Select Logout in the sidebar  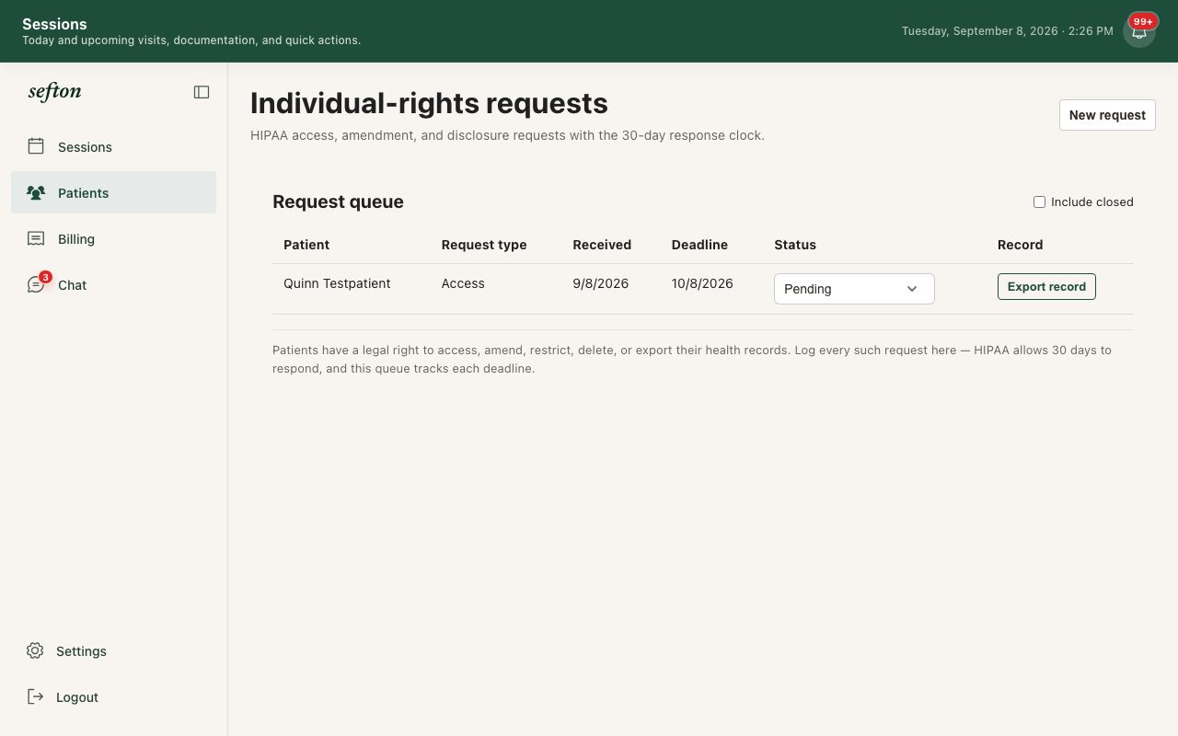click(x=114, y=696)
